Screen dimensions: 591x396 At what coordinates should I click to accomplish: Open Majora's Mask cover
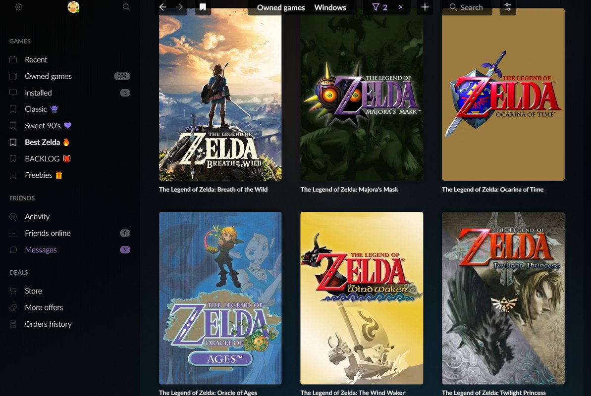pyautogui.click(x=362, y=95)
